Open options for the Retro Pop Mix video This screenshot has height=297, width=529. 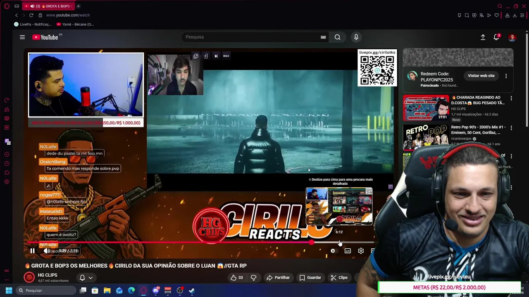(511, 128)
